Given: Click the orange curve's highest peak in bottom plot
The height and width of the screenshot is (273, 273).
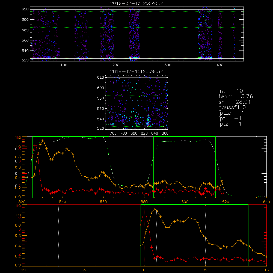Looking at the screenshot, I should tap(155, 209).
